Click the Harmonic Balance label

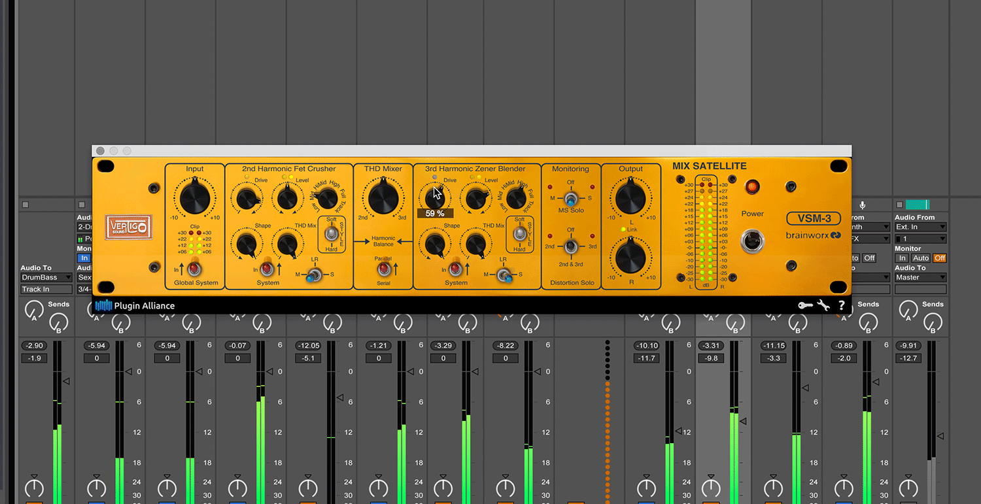click(383, 241)
